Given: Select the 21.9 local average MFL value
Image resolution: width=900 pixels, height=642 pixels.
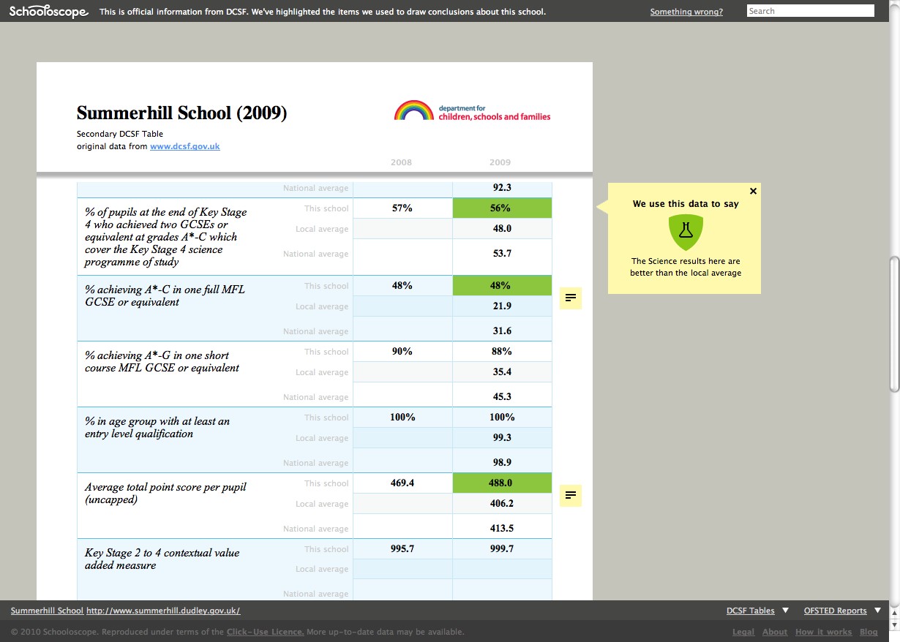Looking at the screenshot, I should (x=502, y=306).
